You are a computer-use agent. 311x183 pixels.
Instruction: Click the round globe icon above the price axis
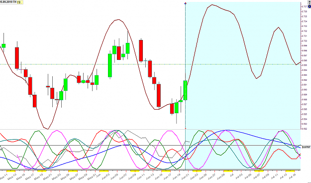point(310,6)
